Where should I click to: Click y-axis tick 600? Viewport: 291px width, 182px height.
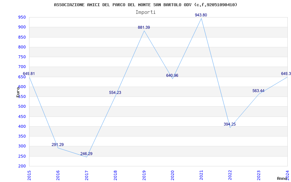[x=22, y=87]
